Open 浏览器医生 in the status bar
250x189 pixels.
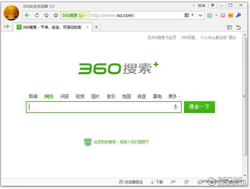pos(131,182)
